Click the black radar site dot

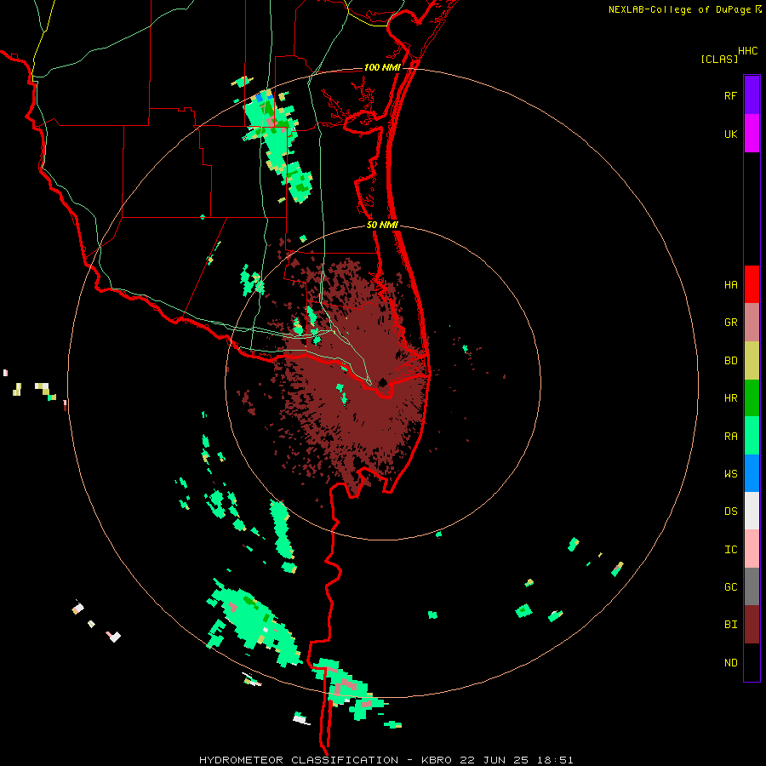382,382
